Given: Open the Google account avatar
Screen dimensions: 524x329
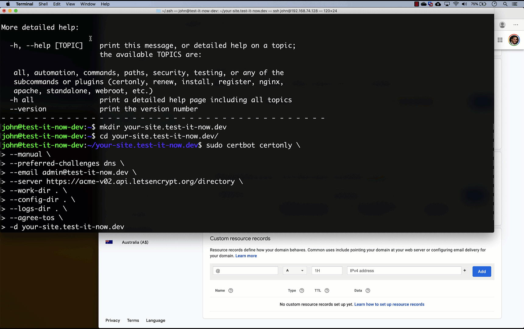Looking at the screenshot, I should [514, 40].
